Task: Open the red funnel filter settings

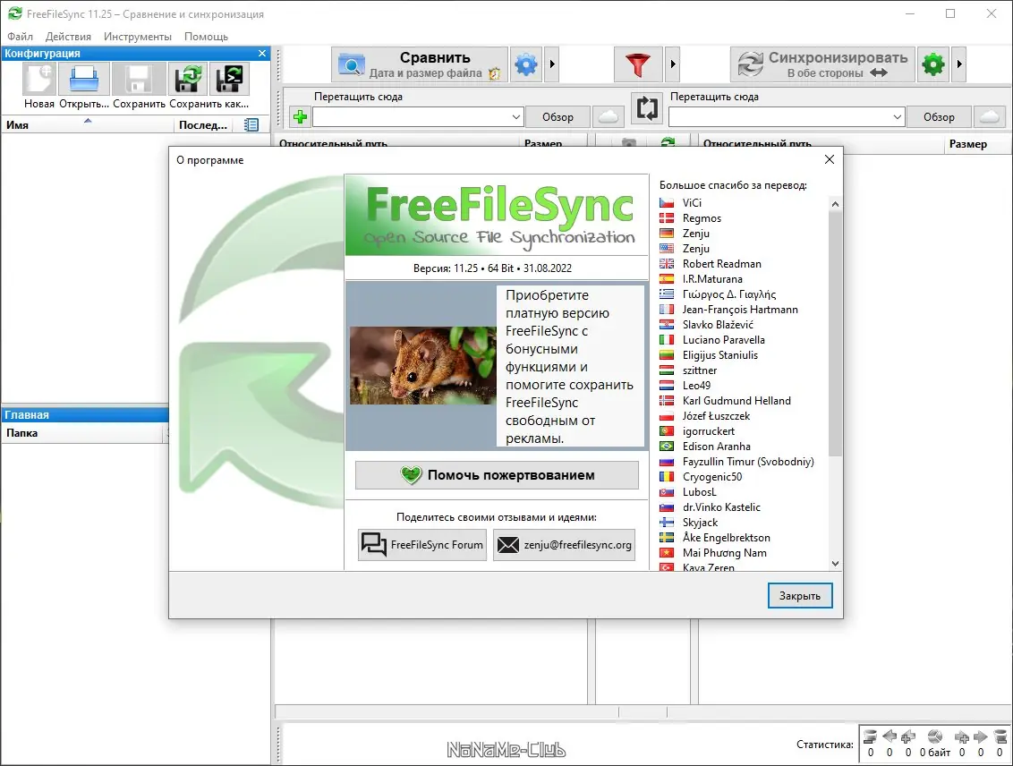Action: pos(638,64)
